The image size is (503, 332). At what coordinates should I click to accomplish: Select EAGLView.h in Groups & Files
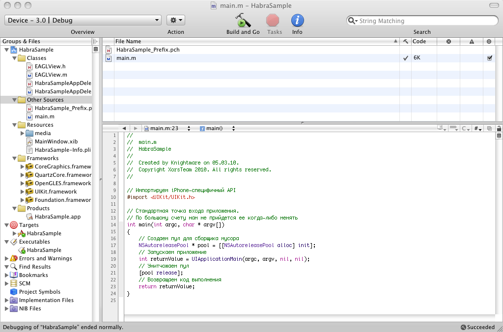pyautogui.click(x=50, y=66)
